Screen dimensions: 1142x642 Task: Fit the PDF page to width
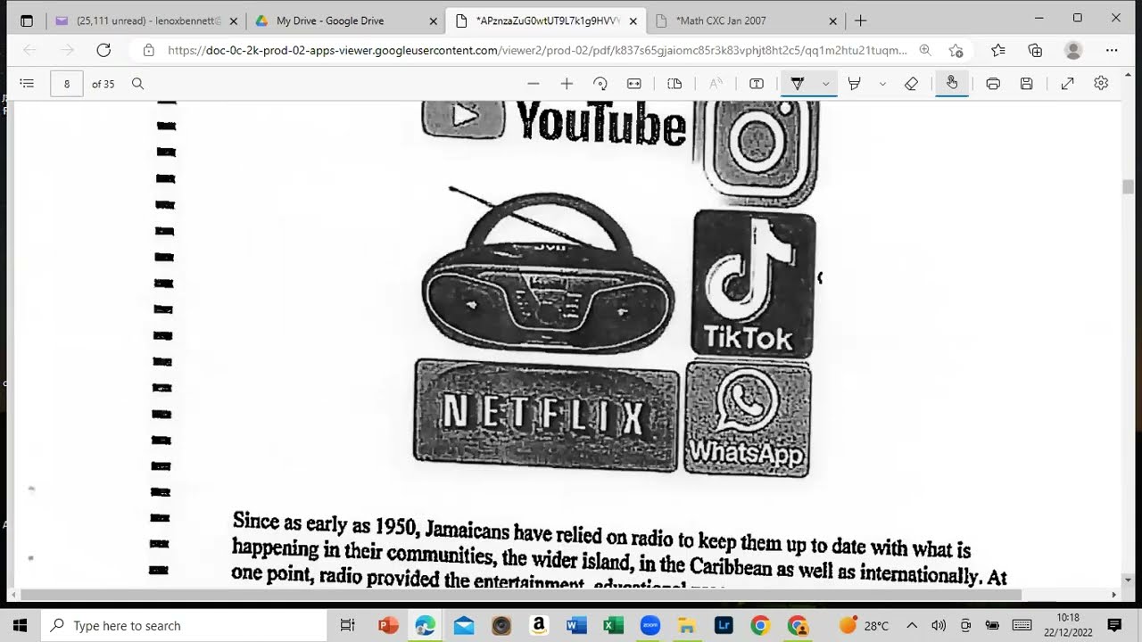point(634,84)
